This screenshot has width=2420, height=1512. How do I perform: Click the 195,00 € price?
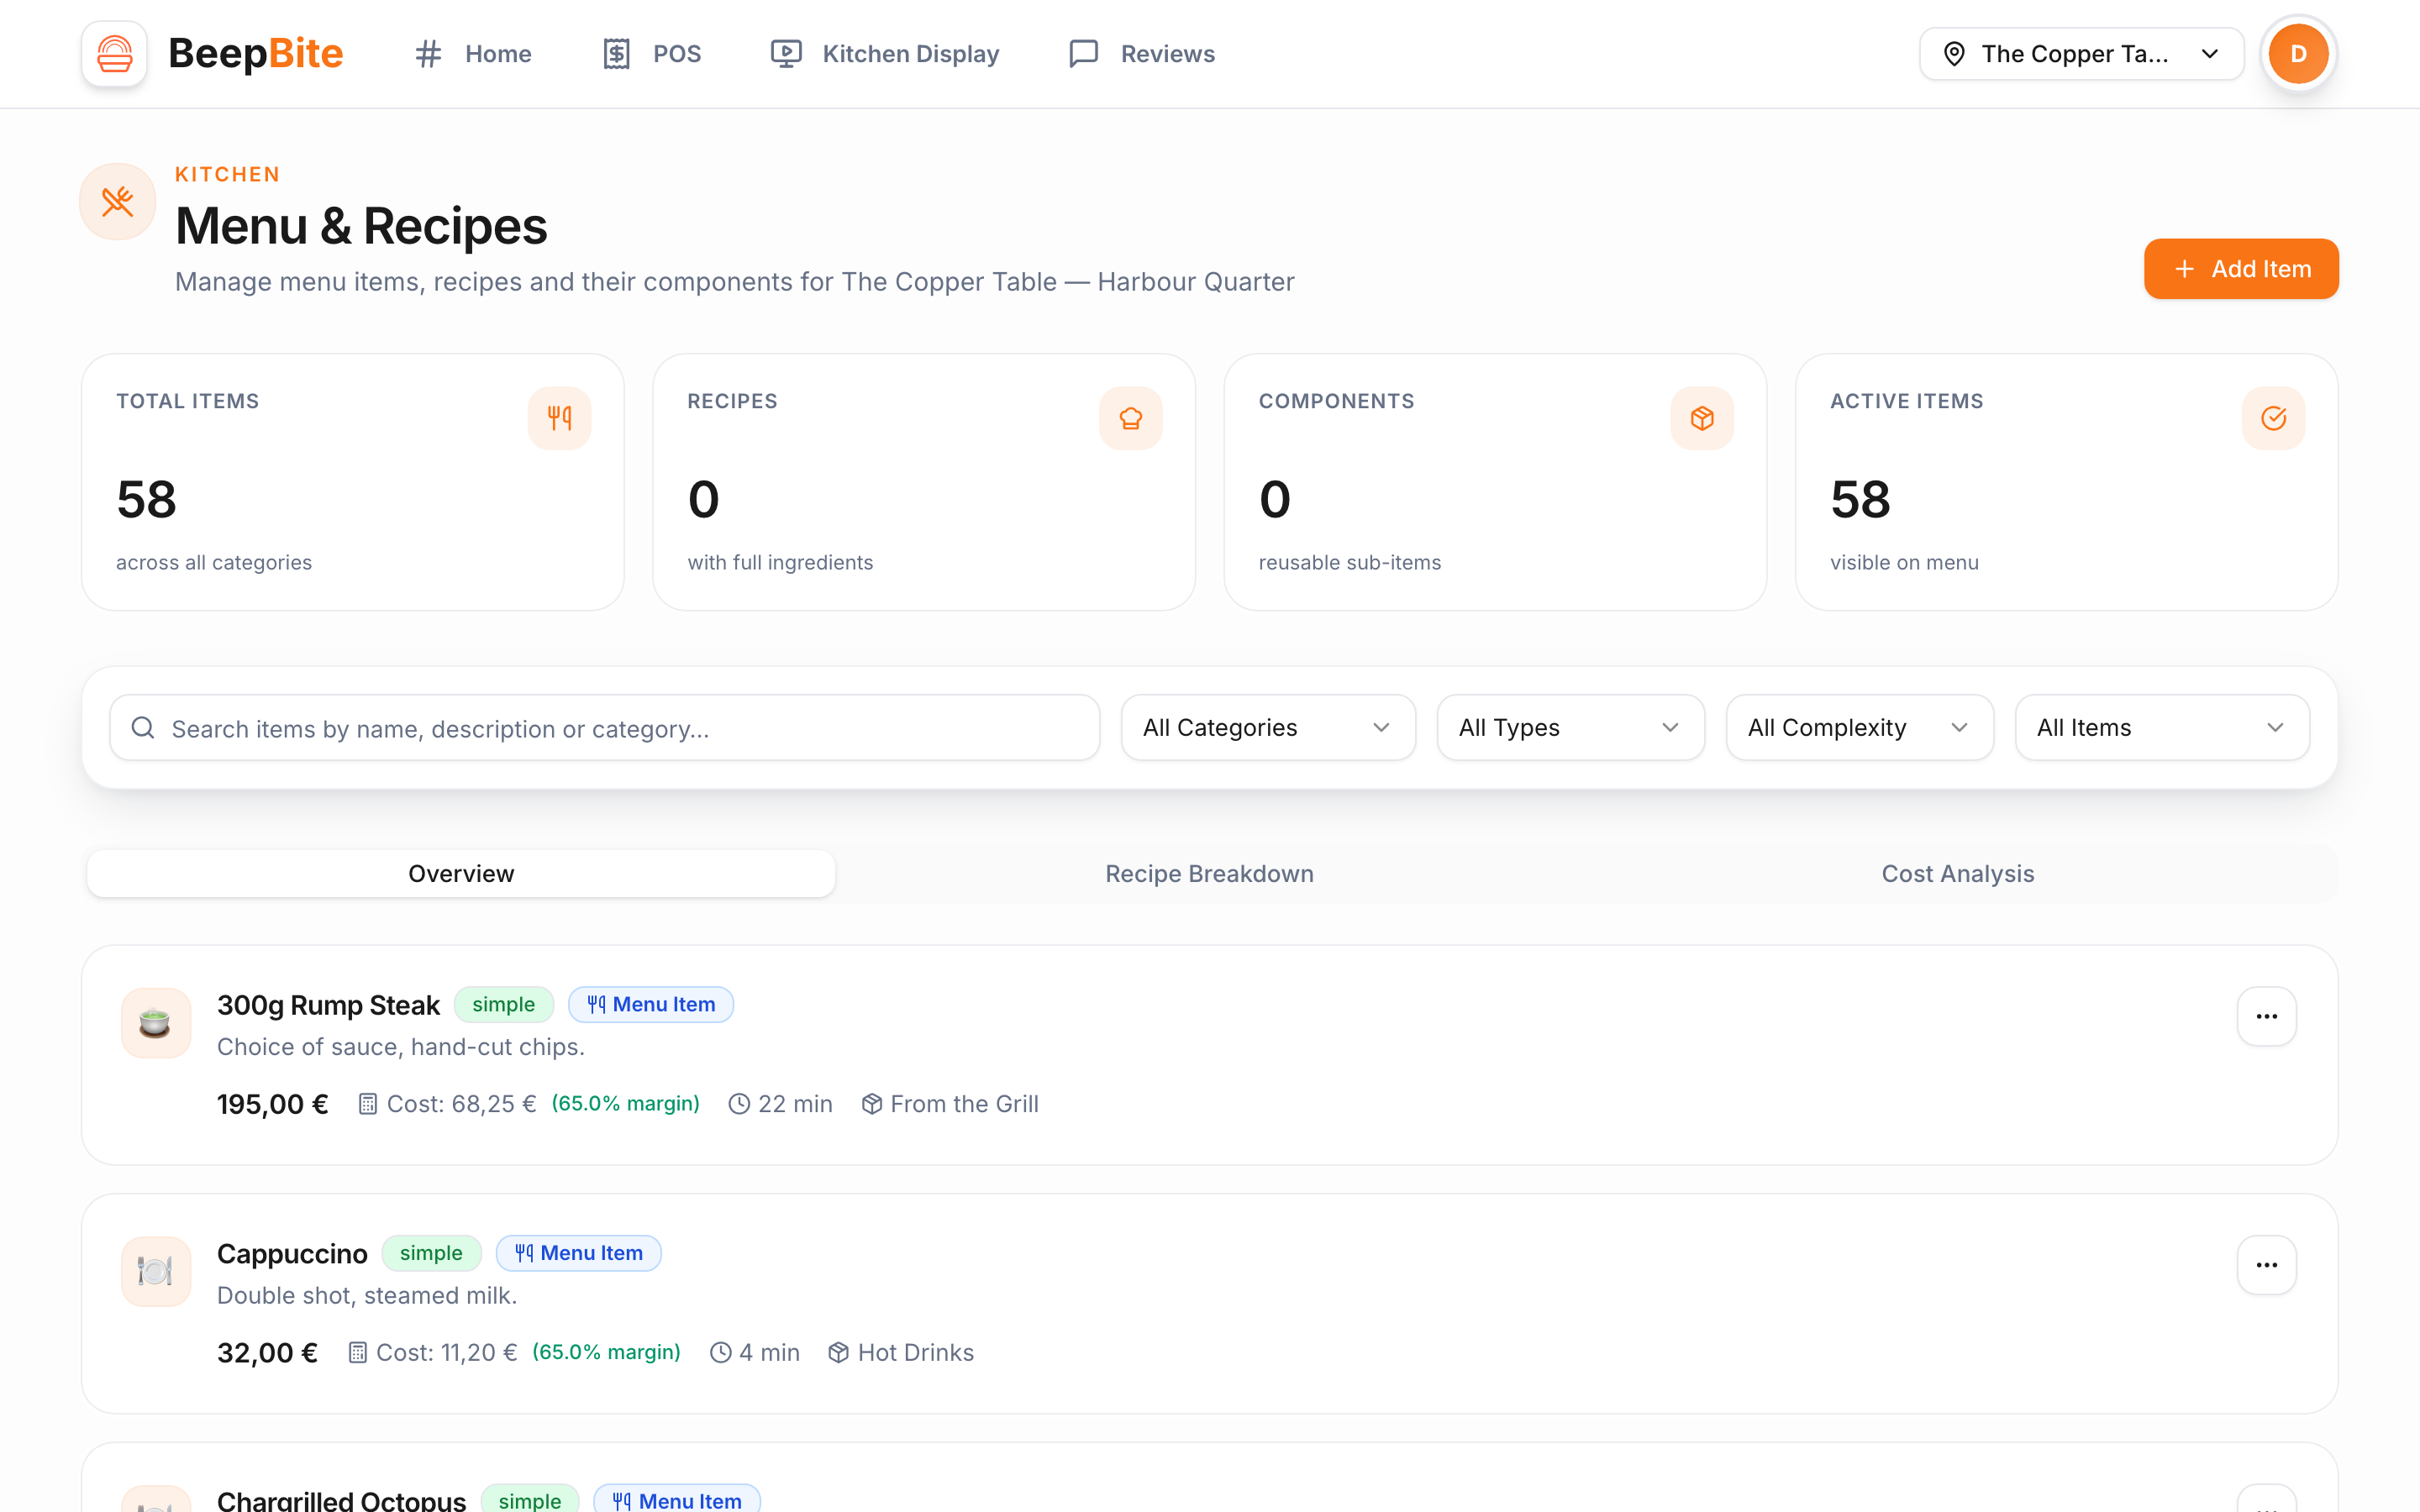272,1105
